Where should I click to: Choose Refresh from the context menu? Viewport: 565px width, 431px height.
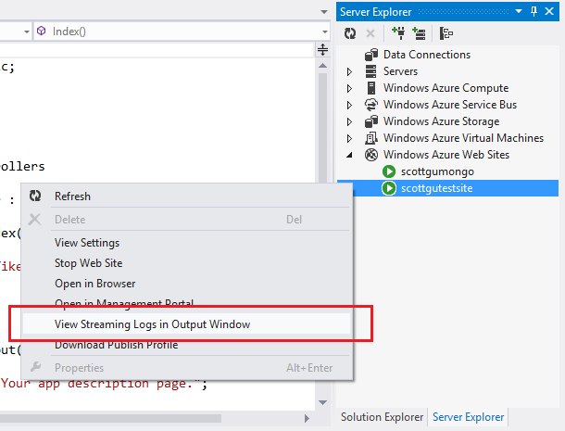186,196
